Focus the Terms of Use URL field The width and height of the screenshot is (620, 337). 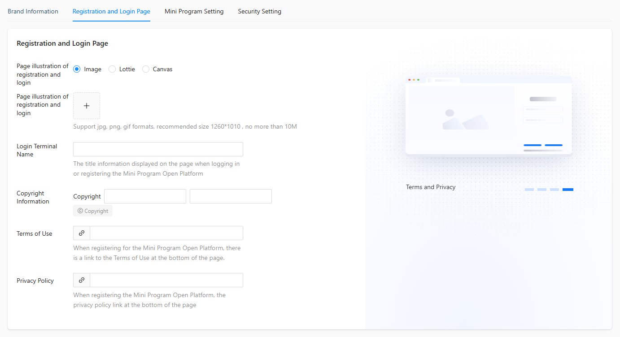pos(166,233)
